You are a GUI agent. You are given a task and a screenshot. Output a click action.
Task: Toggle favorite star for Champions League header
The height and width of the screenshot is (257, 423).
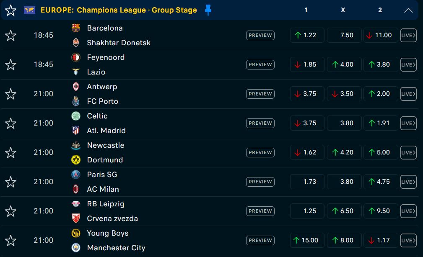pos(10,10)
